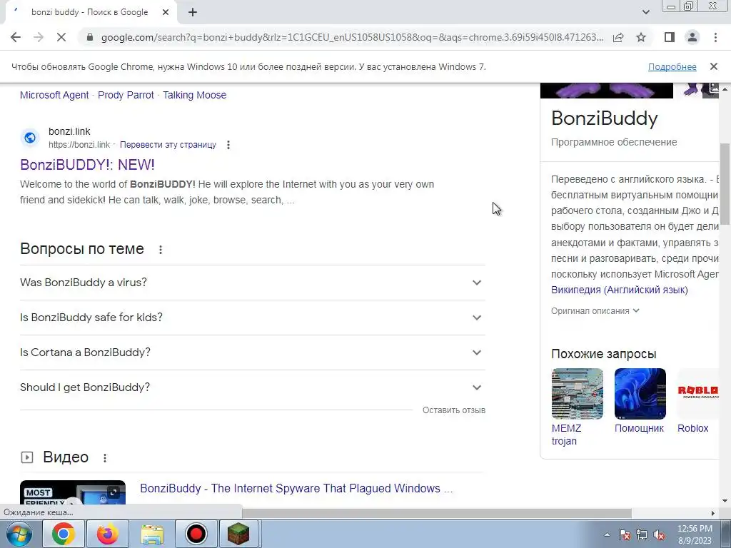Click the scroll down arrow

[725, 501]
